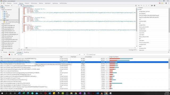Open the EditThisCookie panel tab
The image size is (170, 95).
pyautogui.click(x=63, y=3)
